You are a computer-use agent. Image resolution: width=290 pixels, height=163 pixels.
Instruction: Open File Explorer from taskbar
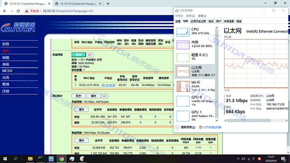[x=30, y=159]
